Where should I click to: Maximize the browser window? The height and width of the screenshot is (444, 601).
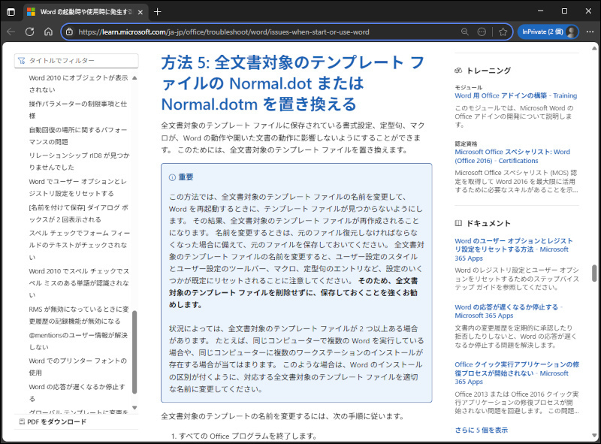point(564,11)
